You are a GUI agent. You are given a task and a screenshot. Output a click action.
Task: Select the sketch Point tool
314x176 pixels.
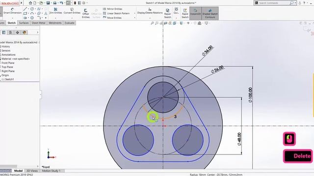click(x=46, y=18)
